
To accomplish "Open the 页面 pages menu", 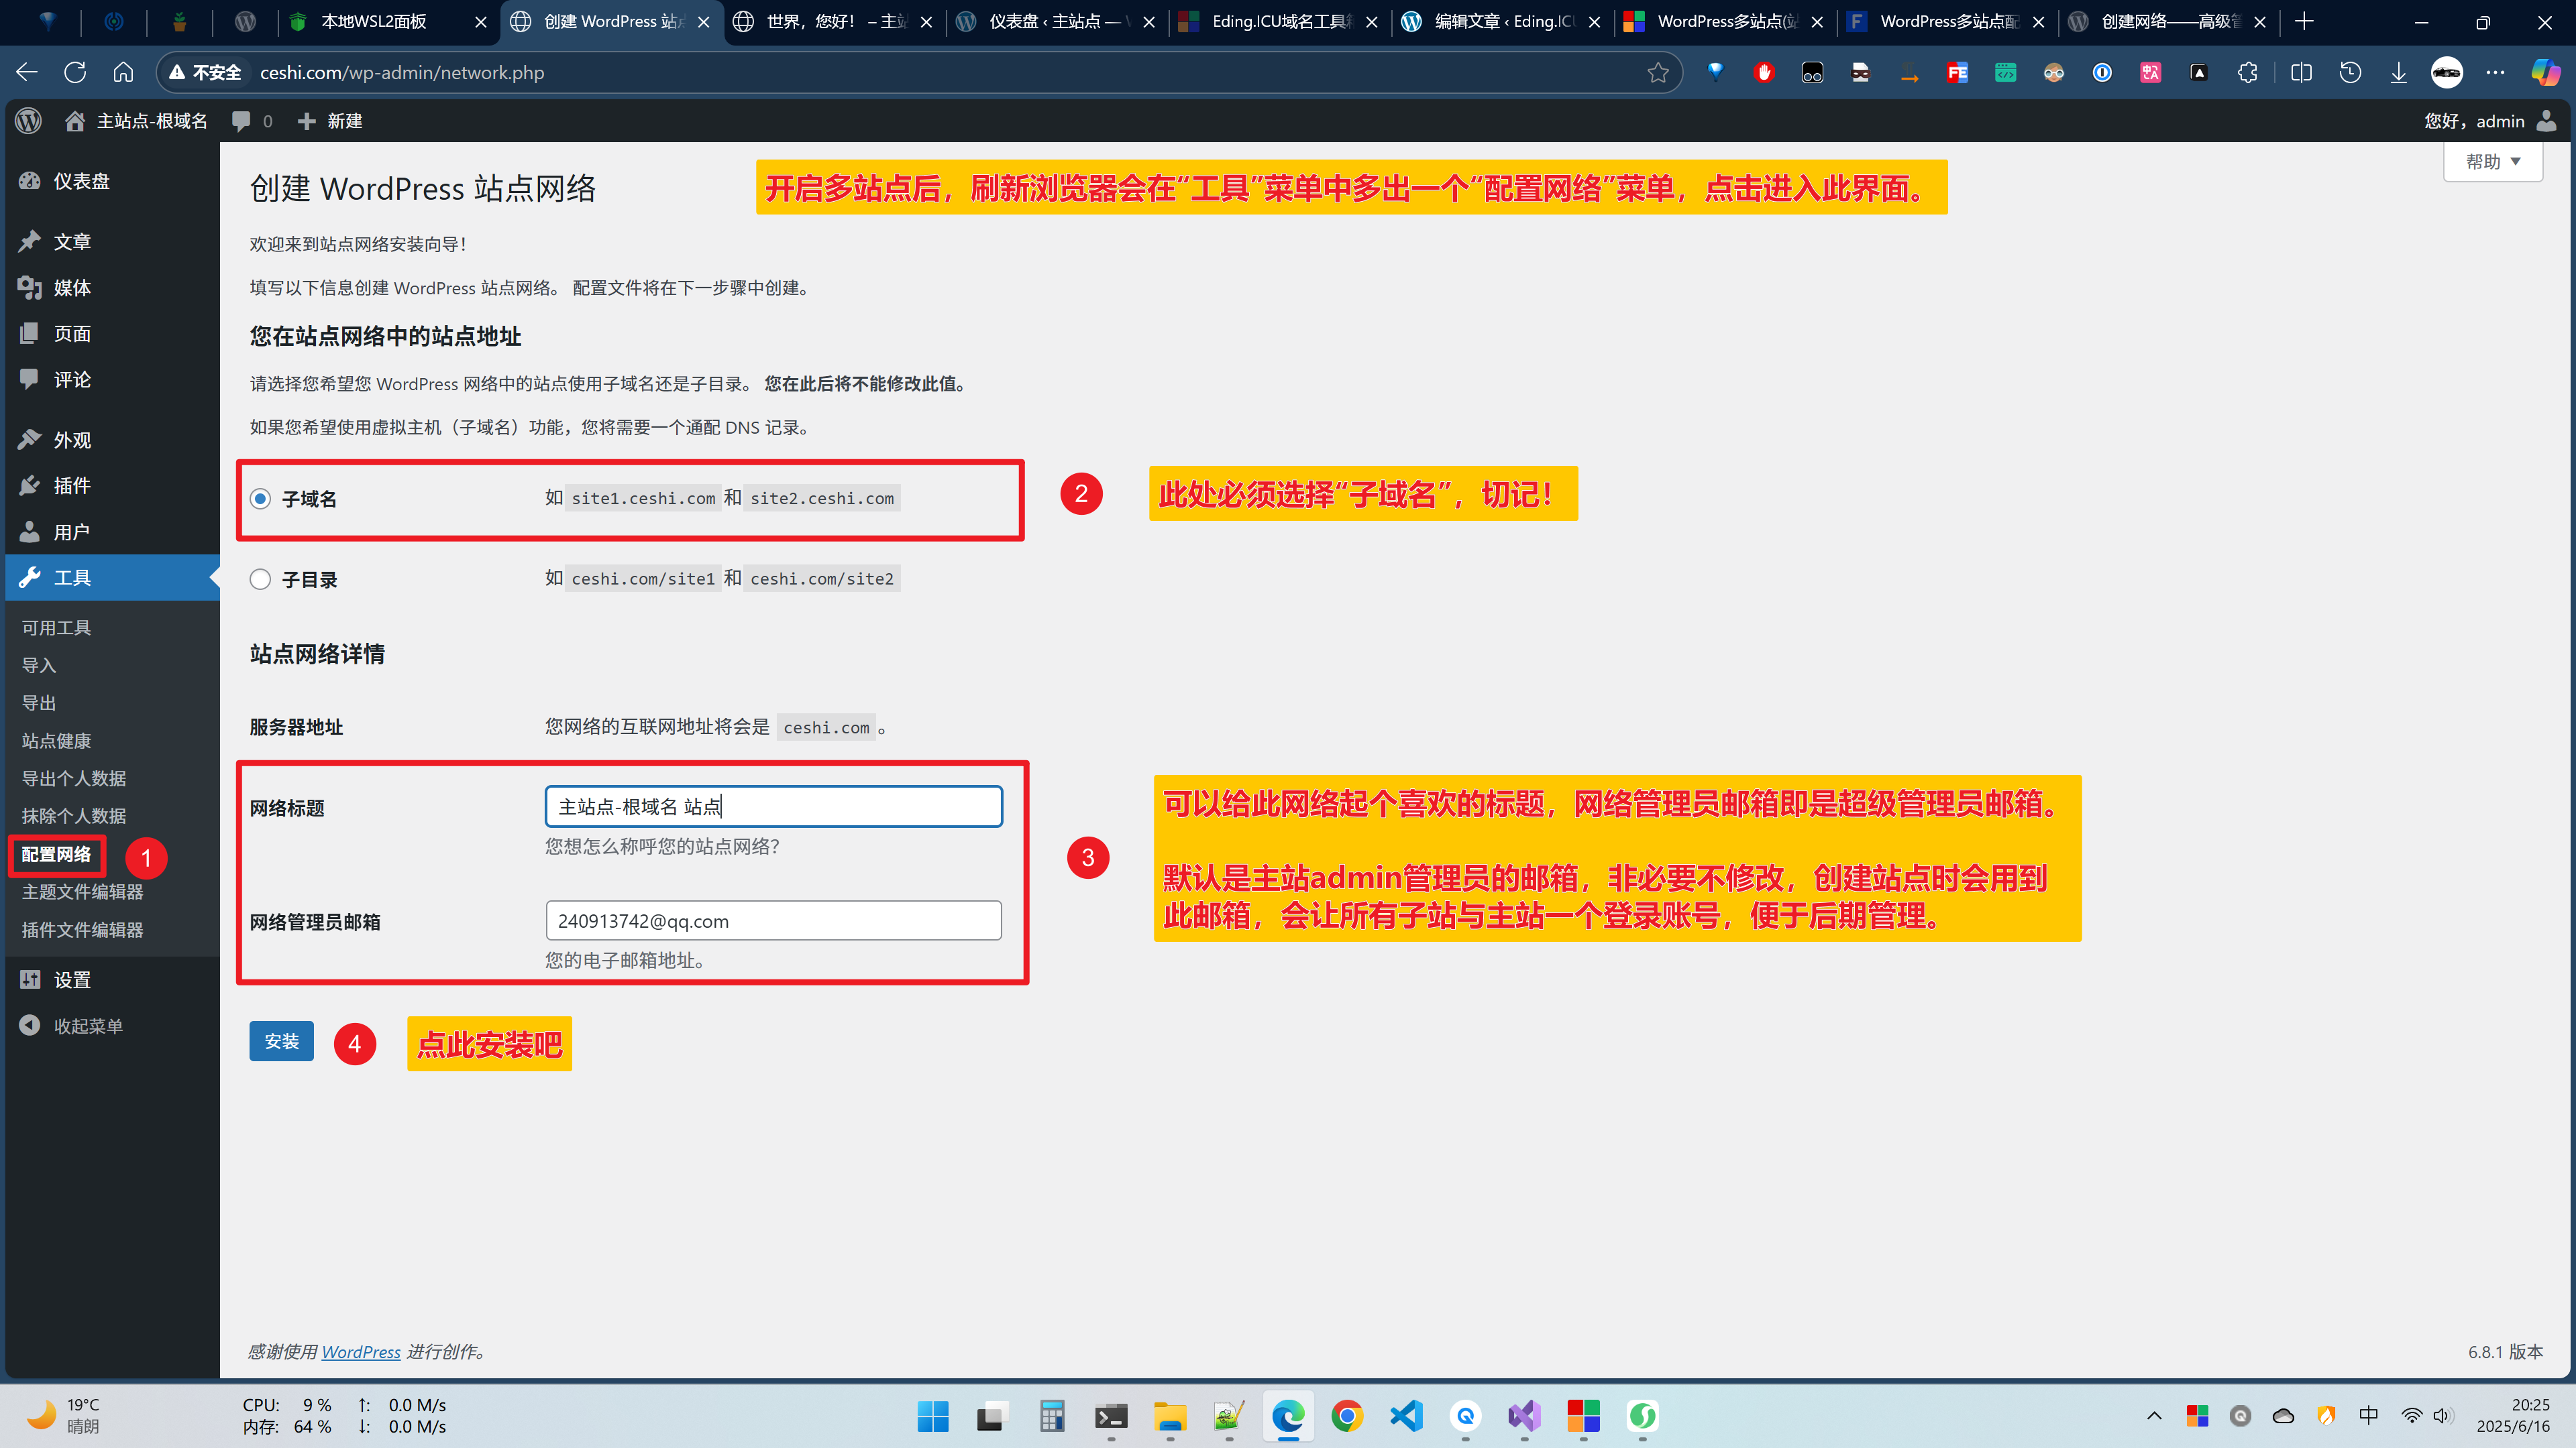I will point(112,334).
